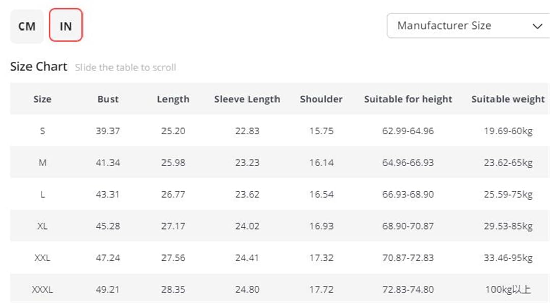The height and width of the screenshot is (303, 550).
Task: Click the XXXL bust value 49.21
Action: [x=107, y=290]
